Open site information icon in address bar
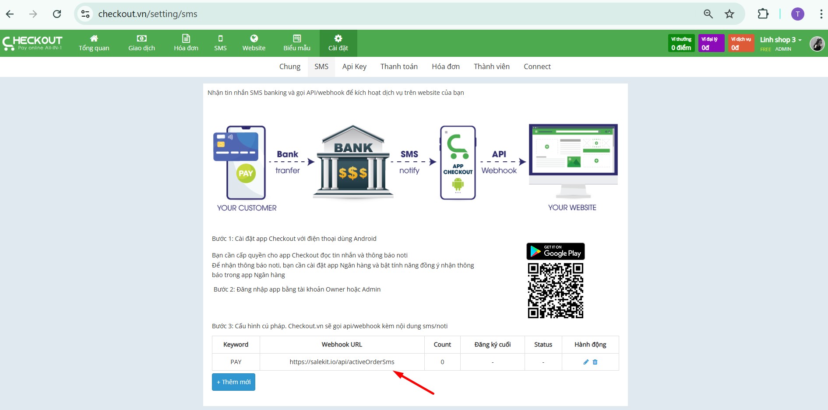 tap(85, 14)
